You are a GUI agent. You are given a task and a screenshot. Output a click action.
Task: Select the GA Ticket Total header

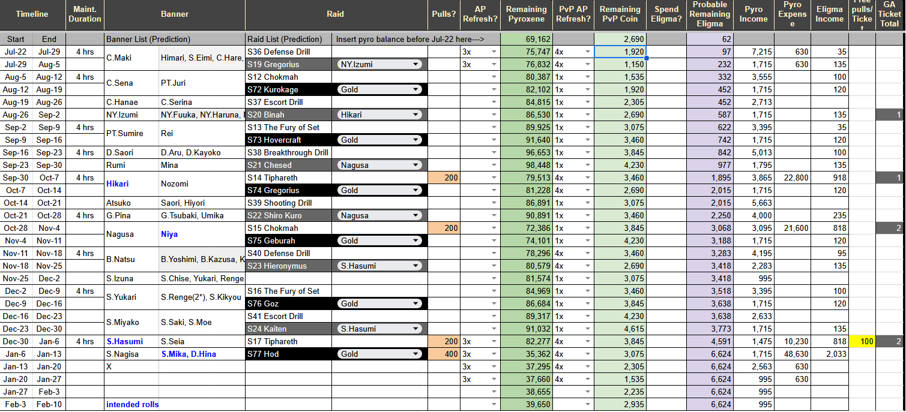889,14
